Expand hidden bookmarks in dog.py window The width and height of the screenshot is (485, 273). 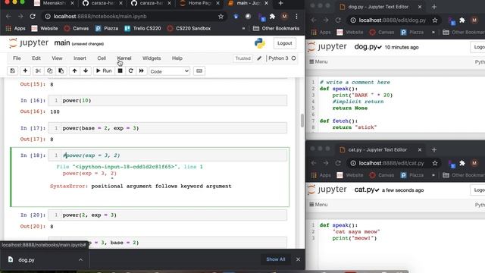[x=433, y=32]
